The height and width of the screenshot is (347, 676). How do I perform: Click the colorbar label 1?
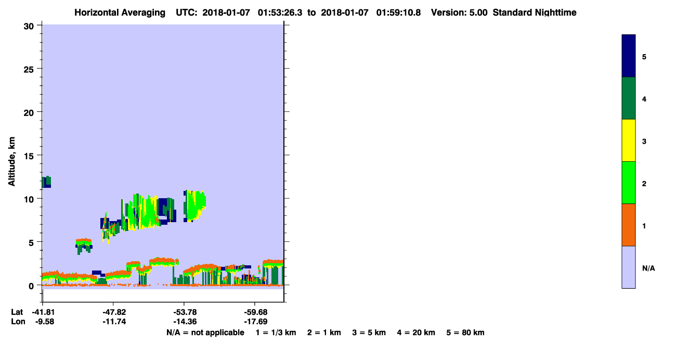(x=644, y=226)
